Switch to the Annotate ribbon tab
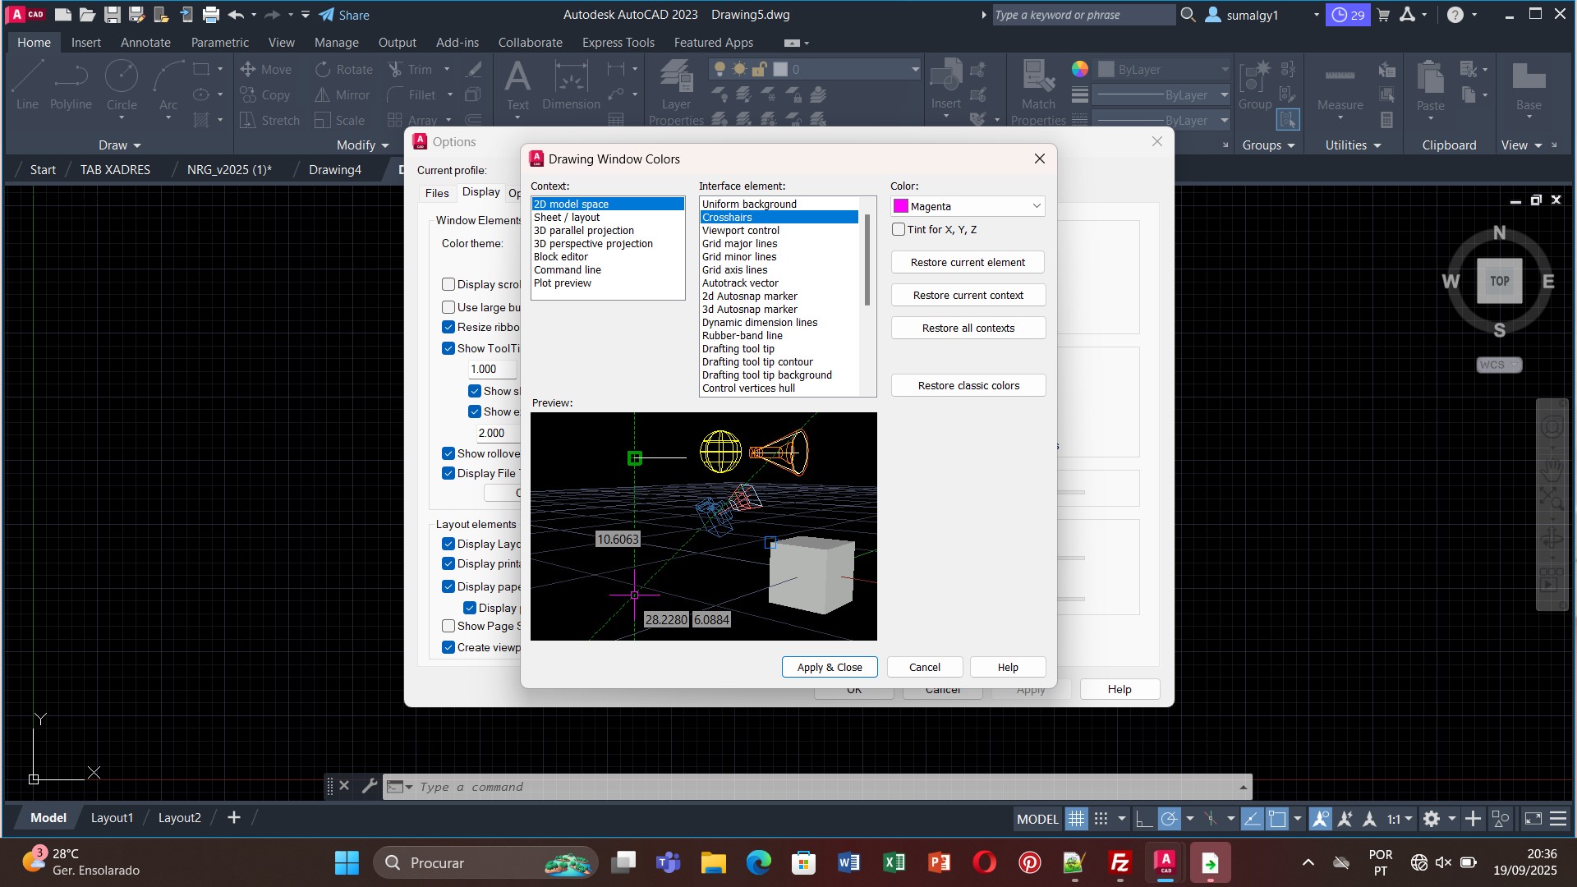 pyautogui.click(x=145, y=43)
